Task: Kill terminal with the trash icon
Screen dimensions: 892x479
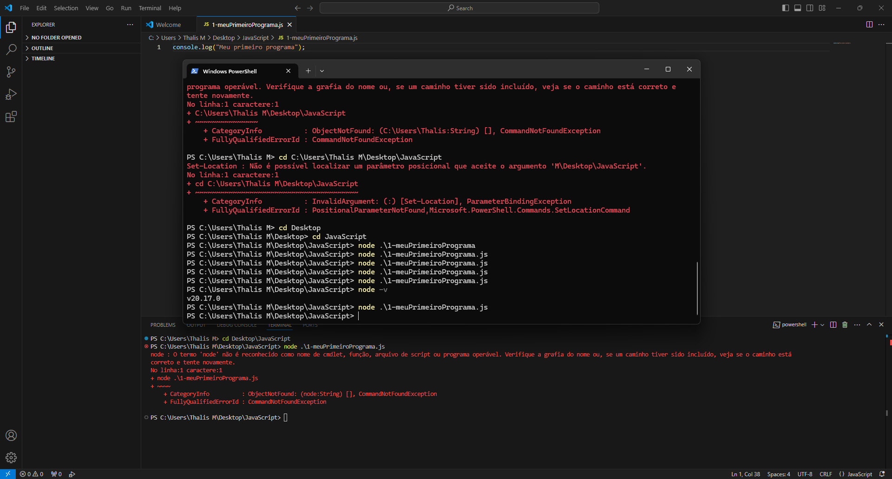Action: [845, 324]
